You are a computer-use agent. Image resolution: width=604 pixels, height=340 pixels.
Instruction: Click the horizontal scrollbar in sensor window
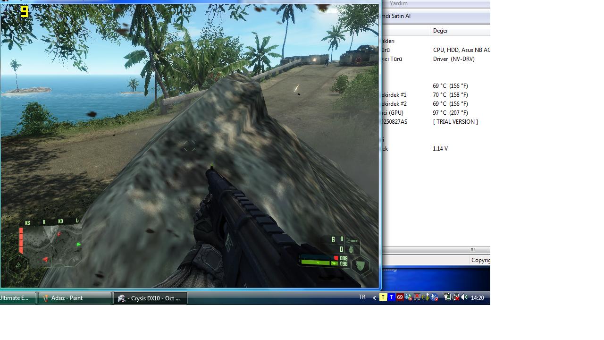tap(436, 249)
